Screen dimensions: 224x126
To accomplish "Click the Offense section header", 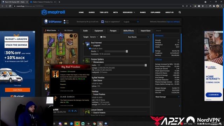I will (159, 59).
